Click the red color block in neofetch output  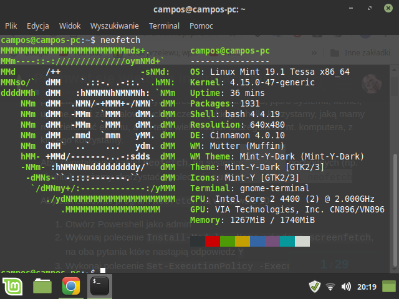(213, 242)
